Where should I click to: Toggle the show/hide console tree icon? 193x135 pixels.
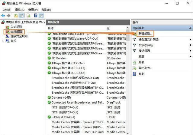point(21,16)
